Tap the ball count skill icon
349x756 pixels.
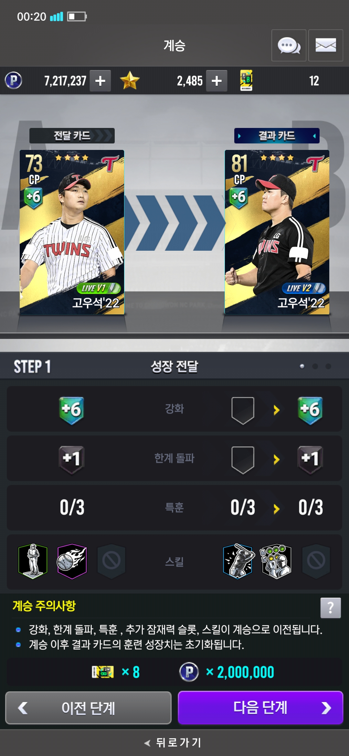276,562
